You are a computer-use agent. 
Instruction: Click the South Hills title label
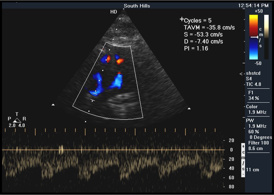[137, 6]
